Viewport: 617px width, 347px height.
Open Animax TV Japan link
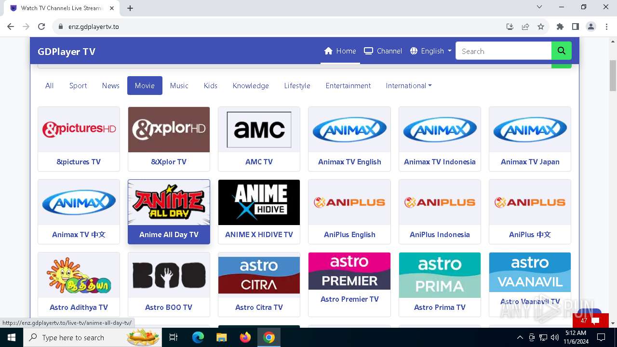click(530, 162)
